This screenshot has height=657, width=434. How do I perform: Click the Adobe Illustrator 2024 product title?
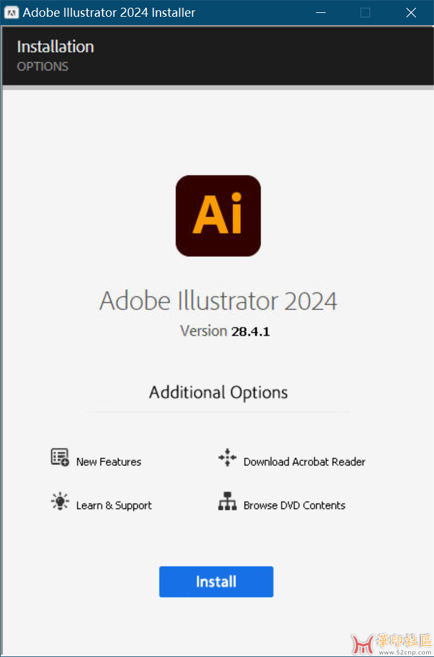tap(218, 301)
